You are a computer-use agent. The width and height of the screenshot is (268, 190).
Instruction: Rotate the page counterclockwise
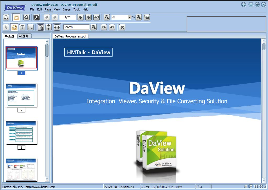click(x=112, y=27)
